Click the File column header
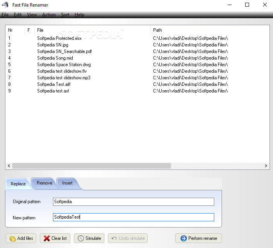 tap(92, 30)
